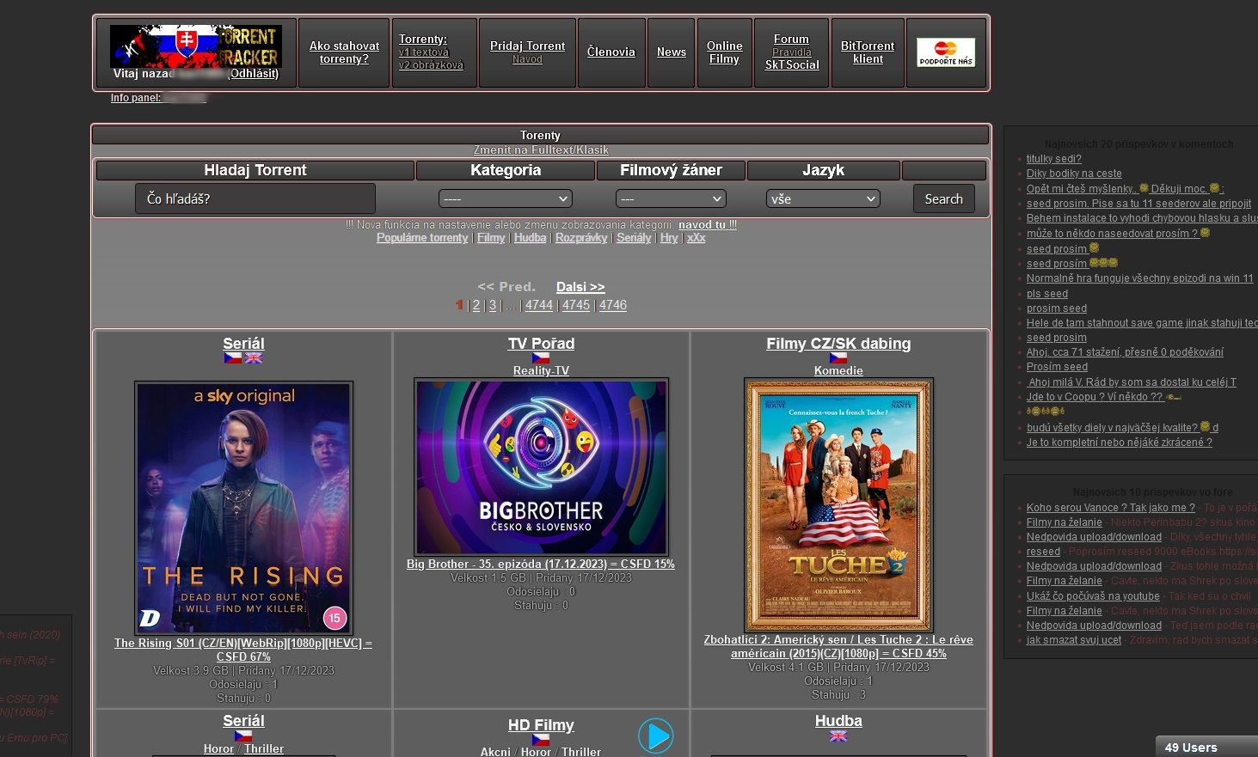This screenshot has height=757, width=1258.
Task: Open The Rising S01 torrent title link
Action: pyautogui.click(x=243, y=650)
